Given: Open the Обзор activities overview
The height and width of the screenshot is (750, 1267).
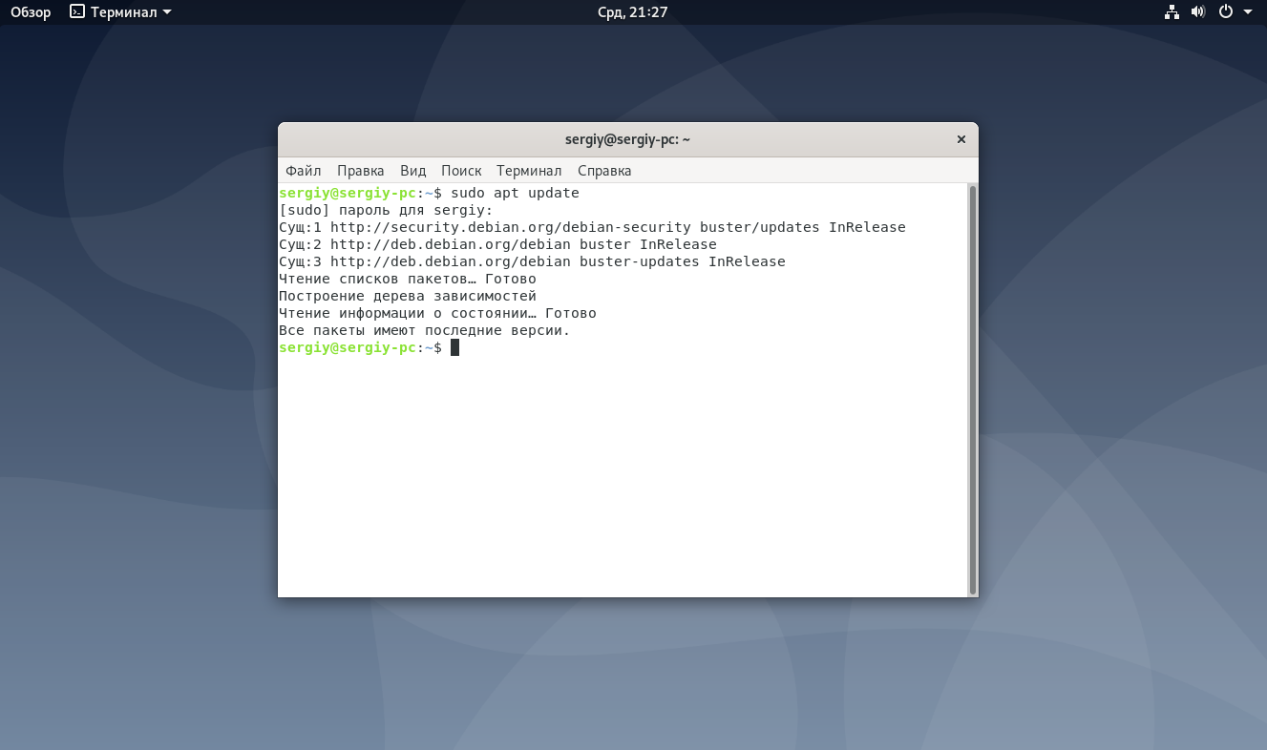Looking at the screenshot, I should click(x=31, y=12).
